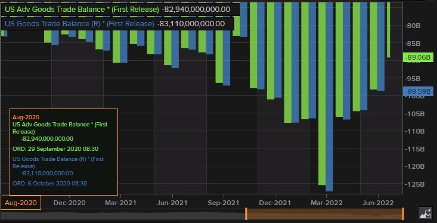Click blue -83,110,000,000.00 value in tooltip

pyautogui.click(x=47, y=173)
